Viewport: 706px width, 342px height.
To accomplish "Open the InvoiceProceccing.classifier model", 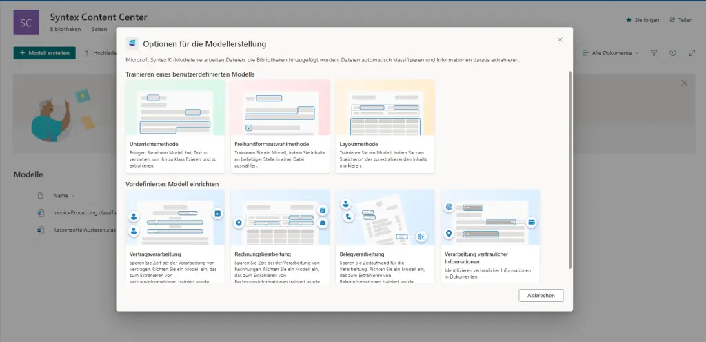I will tap(85, 212).
